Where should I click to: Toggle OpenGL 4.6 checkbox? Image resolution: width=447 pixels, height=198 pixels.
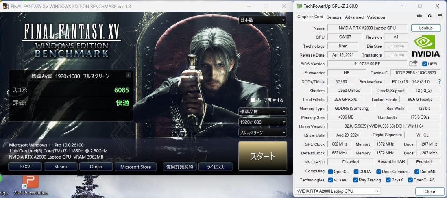coord(410,180)
